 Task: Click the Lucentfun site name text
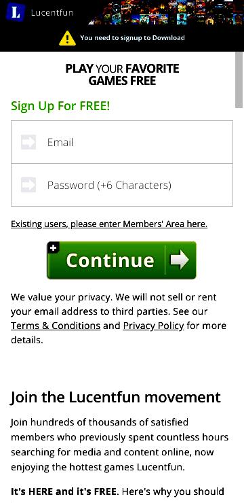pos(52,12)
